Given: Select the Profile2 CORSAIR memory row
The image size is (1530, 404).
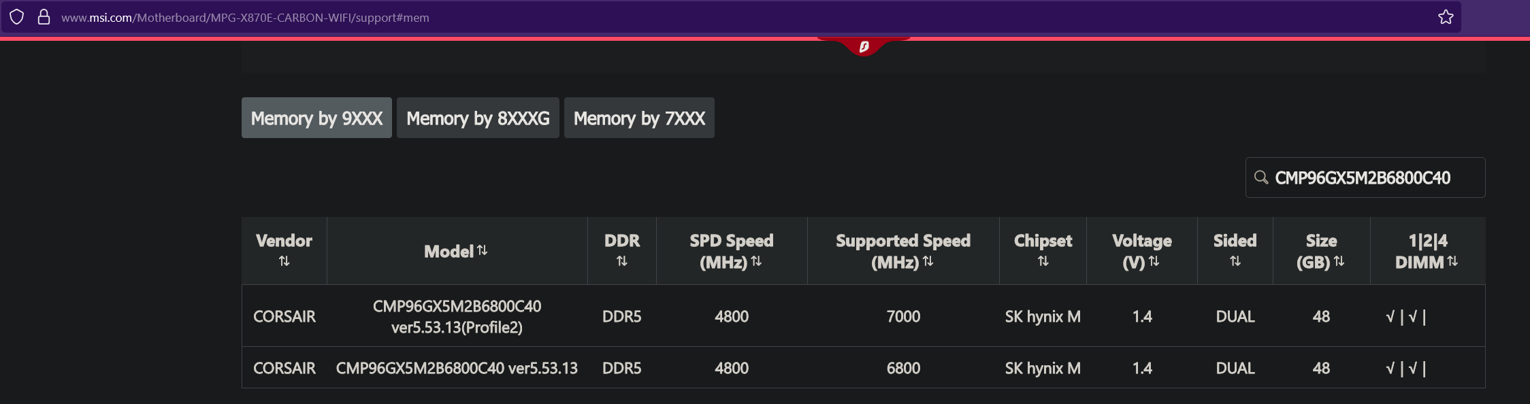Looking at the screenshot, I should (x=863, y=316).
